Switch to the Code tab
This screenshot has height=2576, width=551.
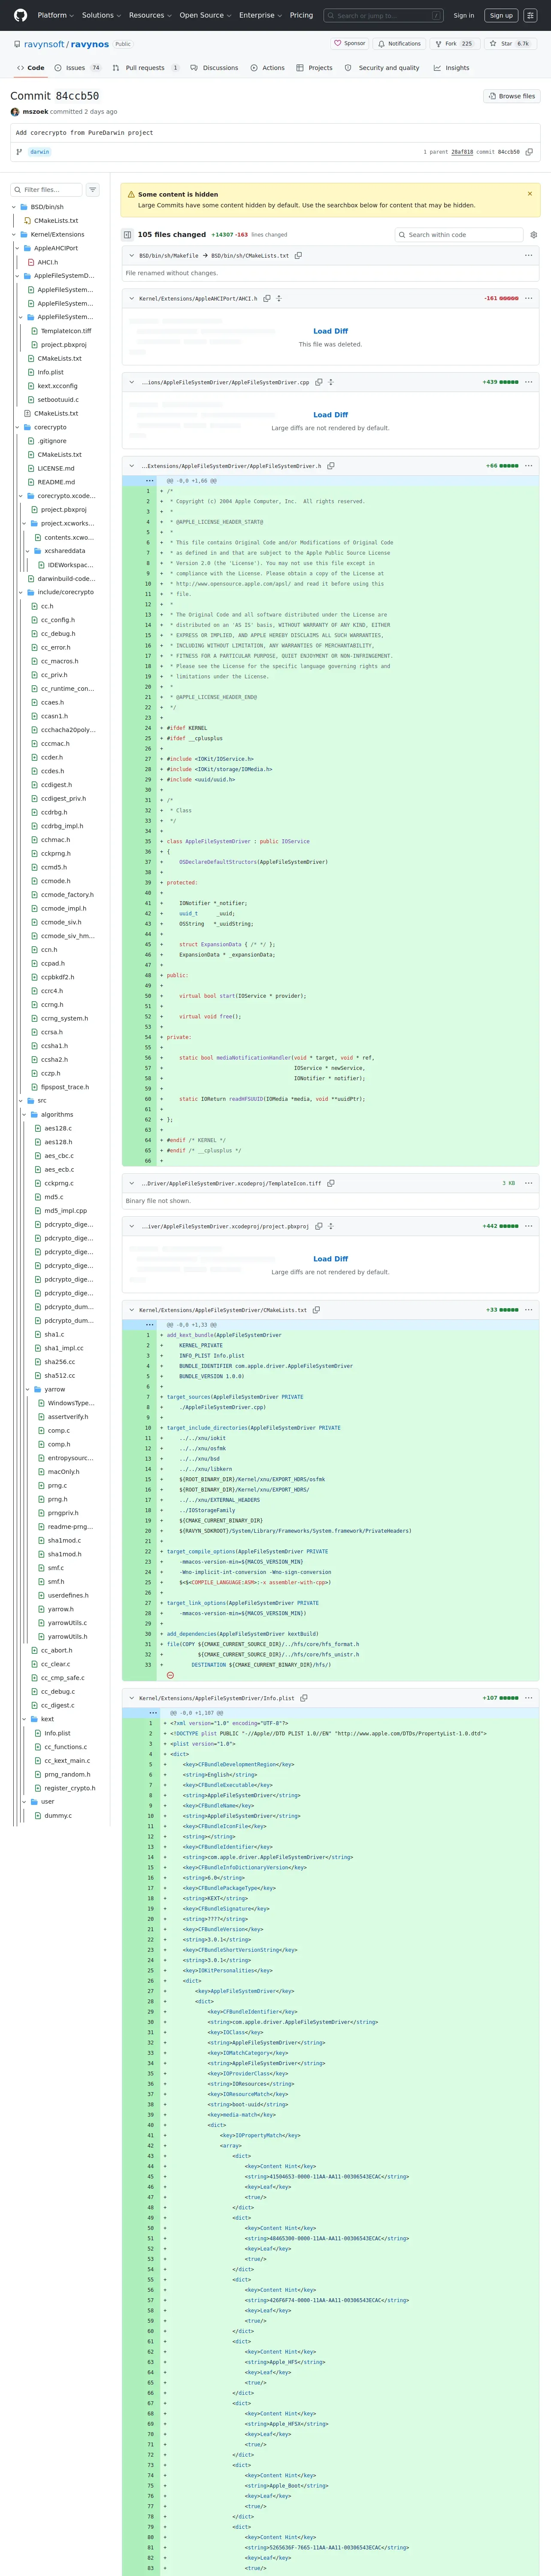[x=30, y=68]
